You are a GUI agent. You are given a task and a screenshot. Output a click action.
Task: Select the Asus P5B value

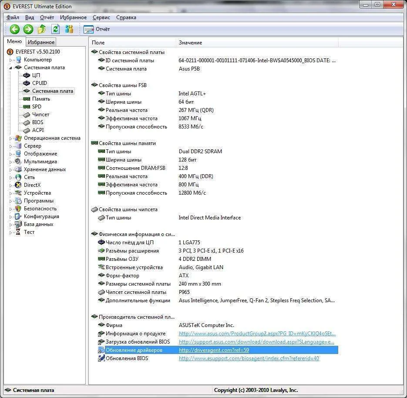189,69
